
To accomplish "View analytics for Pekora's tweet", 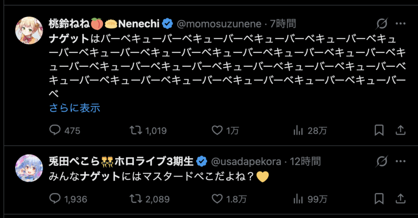I will (298, 199).
